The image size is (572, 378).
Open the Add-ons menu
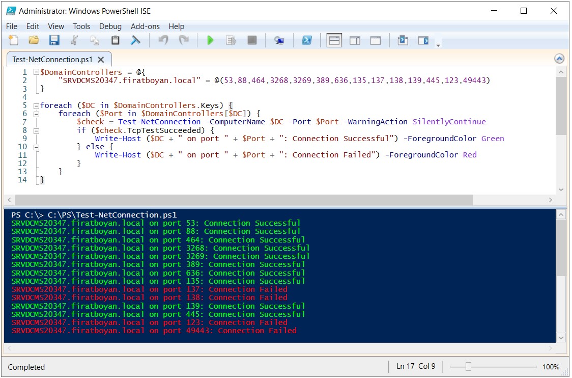[x=145, y=26]
